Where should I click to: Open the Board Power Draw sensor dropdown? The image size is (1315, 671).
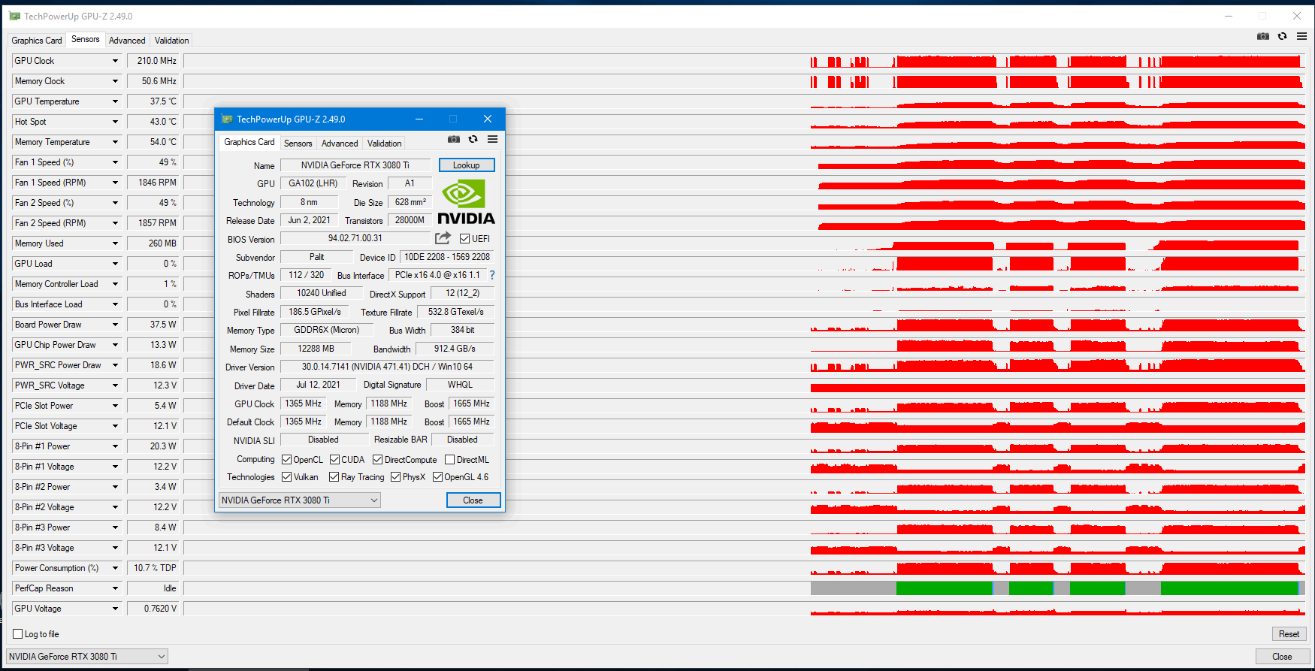[115, 325]
